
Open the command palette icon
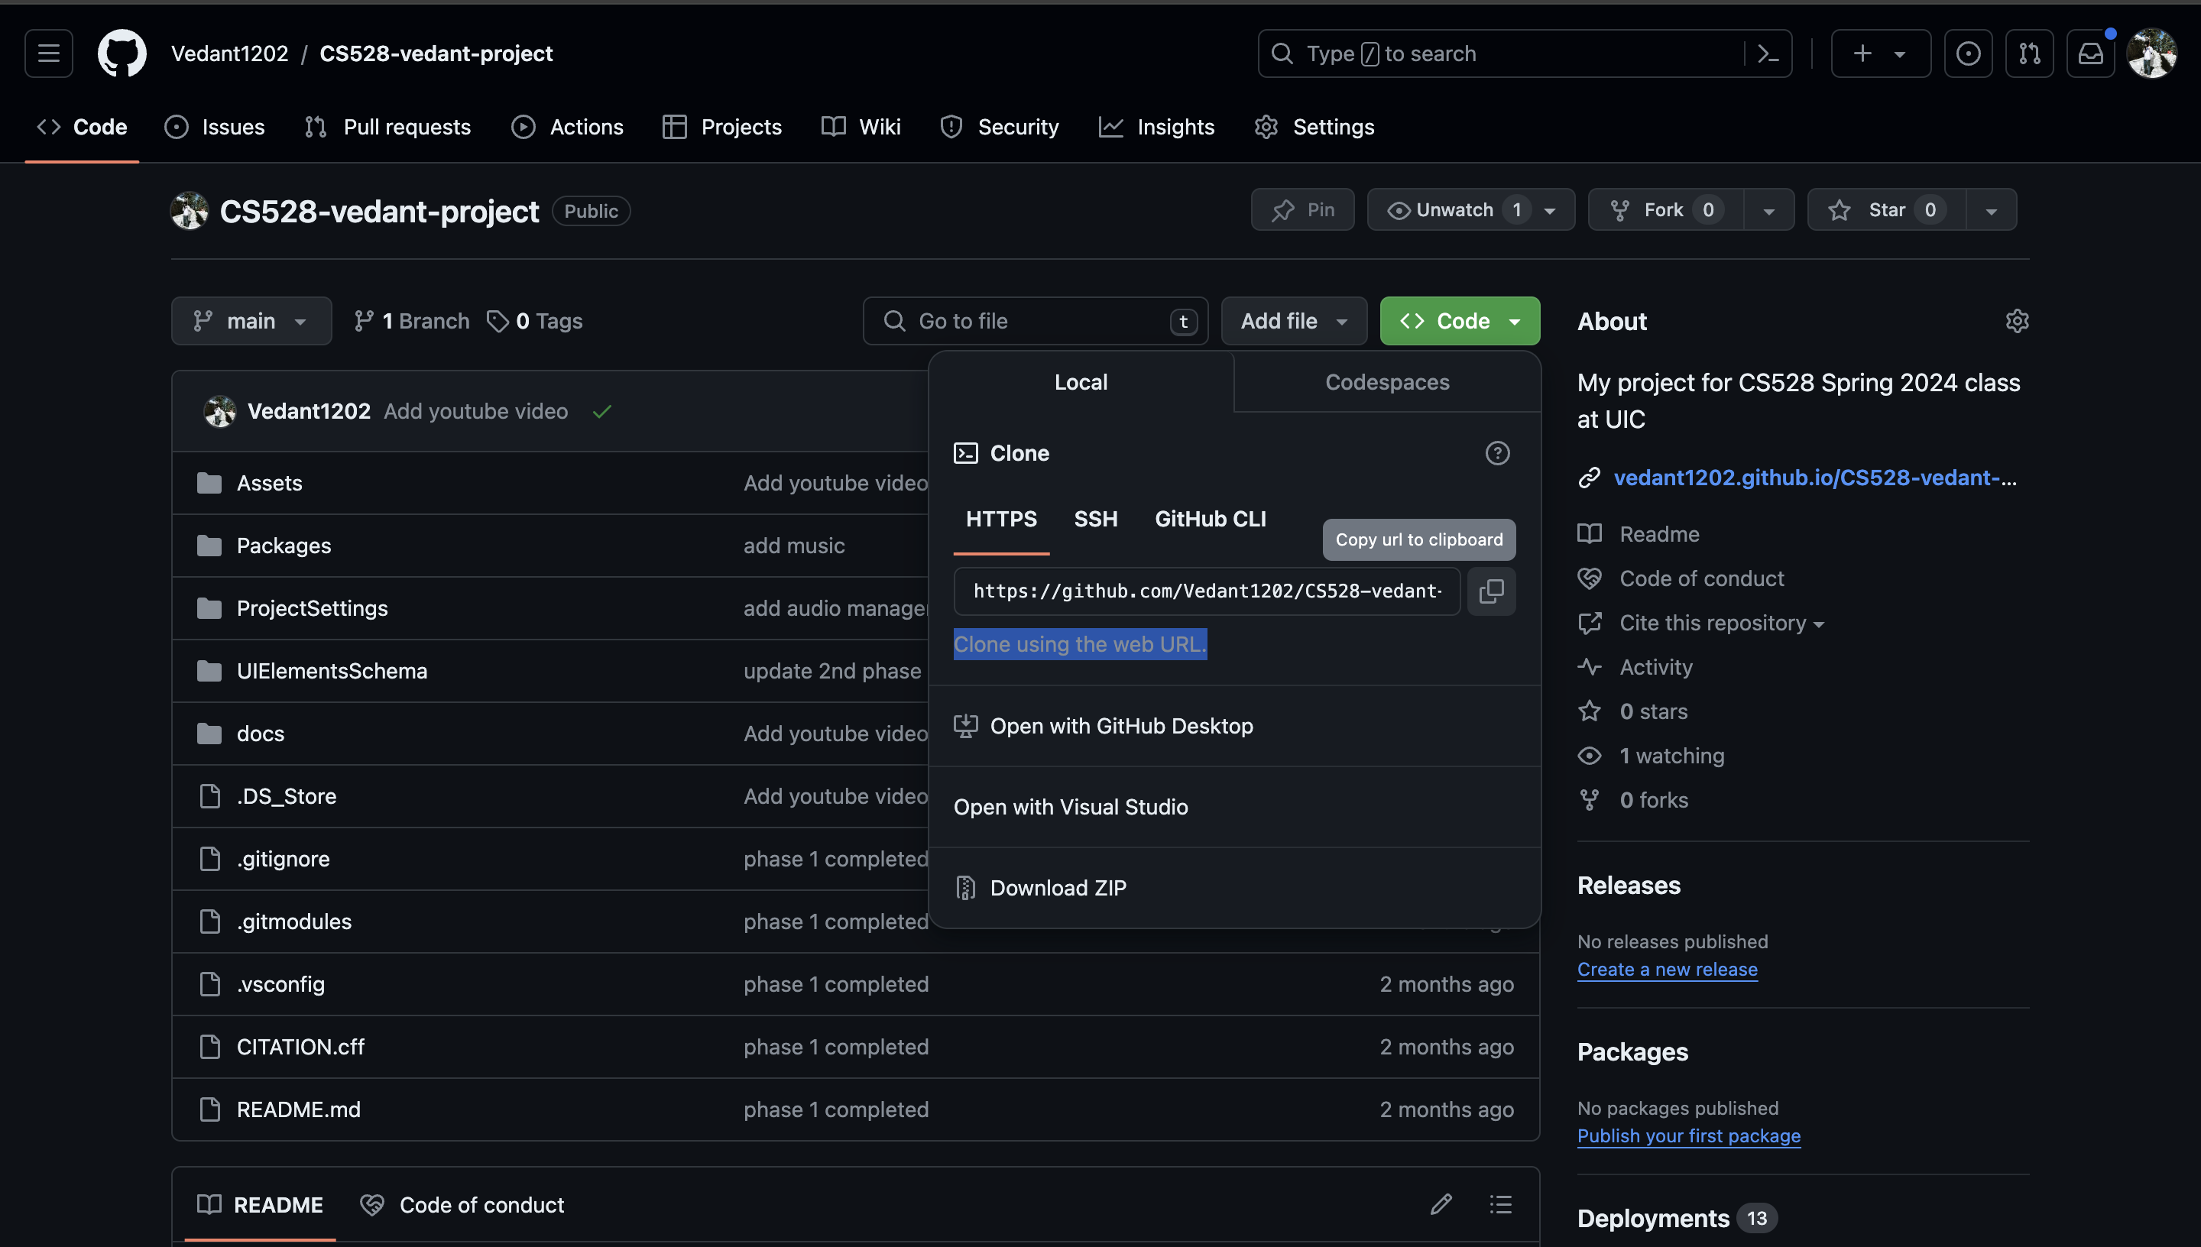1768,53
